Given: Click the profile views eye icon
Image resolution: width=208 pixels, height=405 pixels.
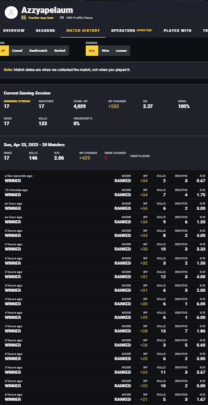Looking at the screenshot, I should (62, 18).
